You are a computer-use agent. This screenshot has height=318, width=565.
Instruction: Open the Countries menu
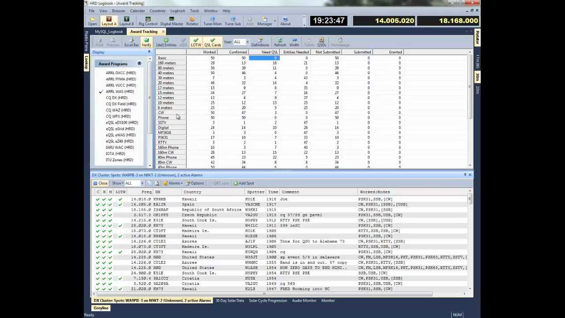158,11
